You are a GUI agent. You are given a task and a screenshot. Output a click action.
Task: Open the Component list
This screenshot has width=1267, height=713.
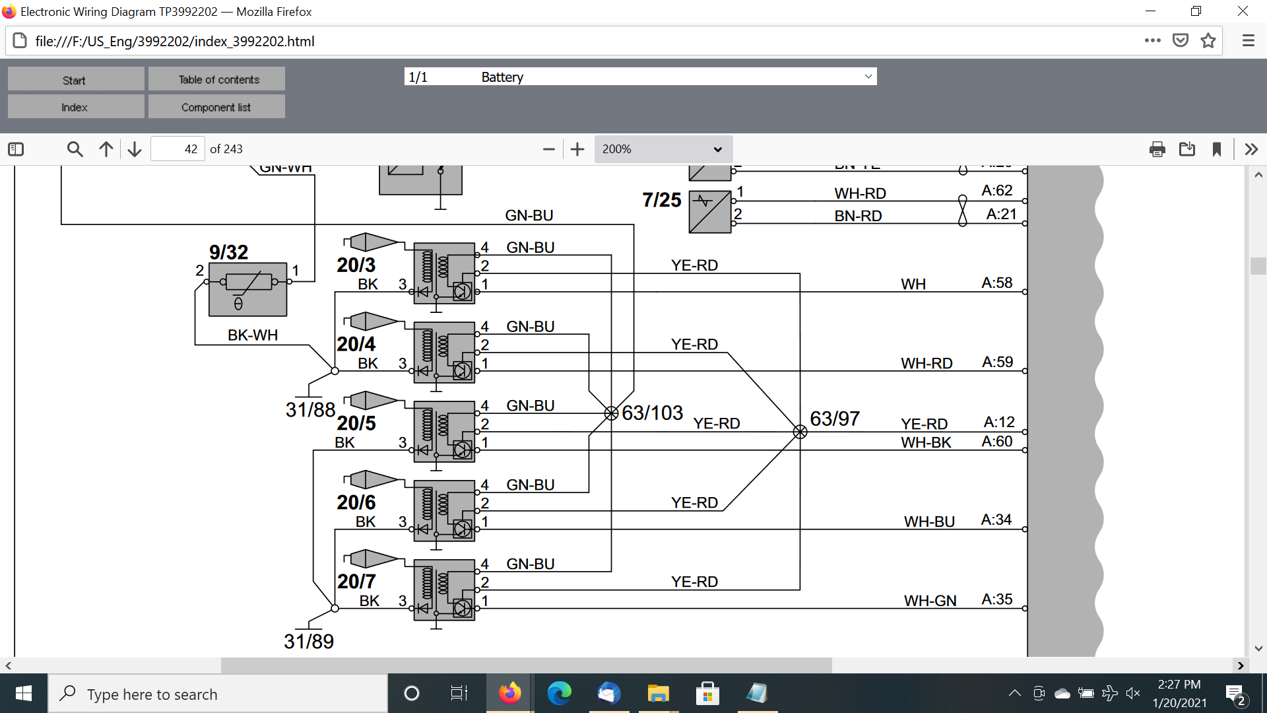point(216,107)
